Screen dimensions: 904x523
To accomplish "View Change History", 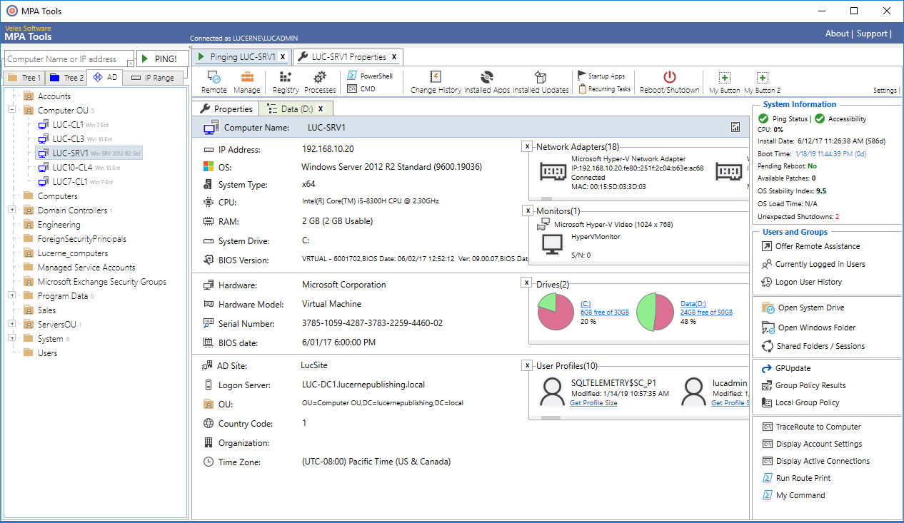I will (436, 82).
